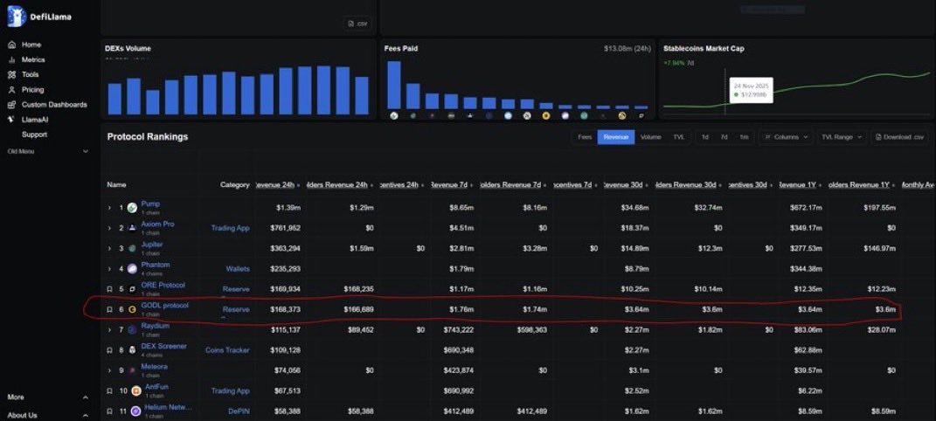This screenshot has width=936, height=421.
Task: Click the Meteora logo icon
Action: click(132, 370)
